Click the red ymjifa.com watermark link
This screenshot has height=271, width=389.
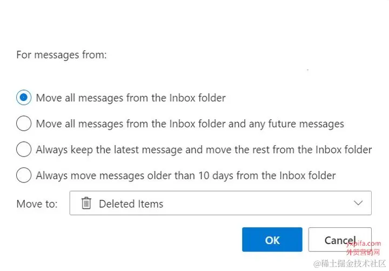363,243
